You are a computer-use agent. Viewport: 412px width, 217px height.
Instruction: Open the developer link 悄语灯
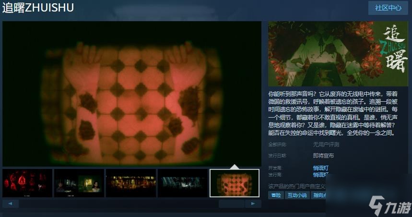[x=320, y=168]
